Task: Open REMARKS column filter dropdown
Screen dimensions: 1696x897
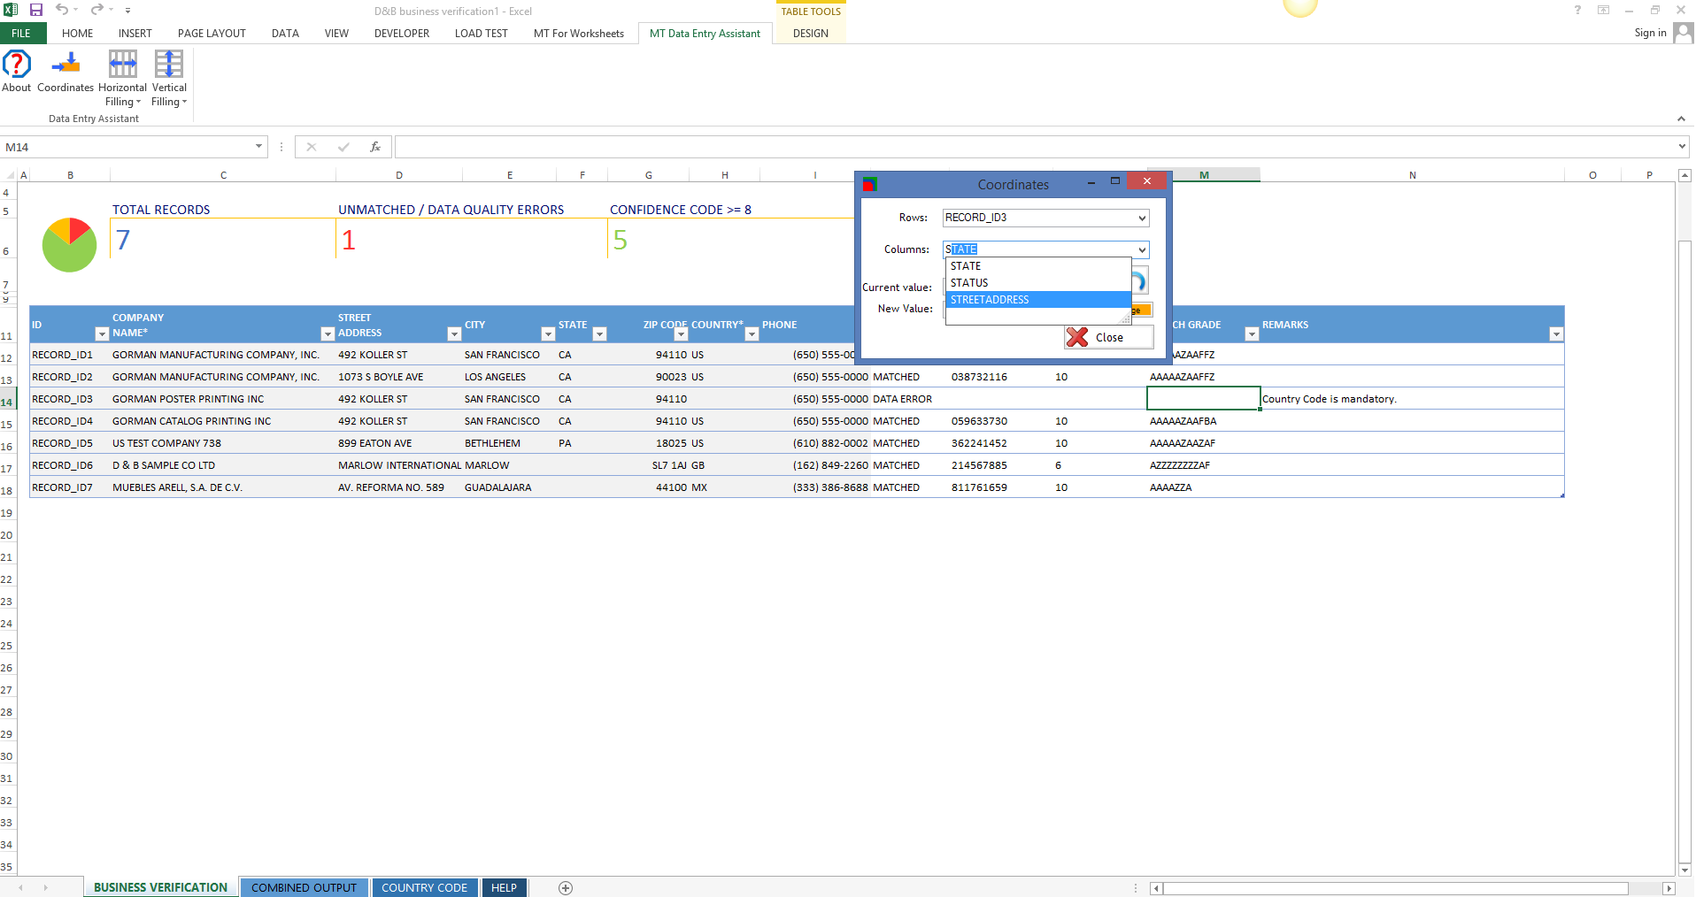Action: tap(1556, 334)
